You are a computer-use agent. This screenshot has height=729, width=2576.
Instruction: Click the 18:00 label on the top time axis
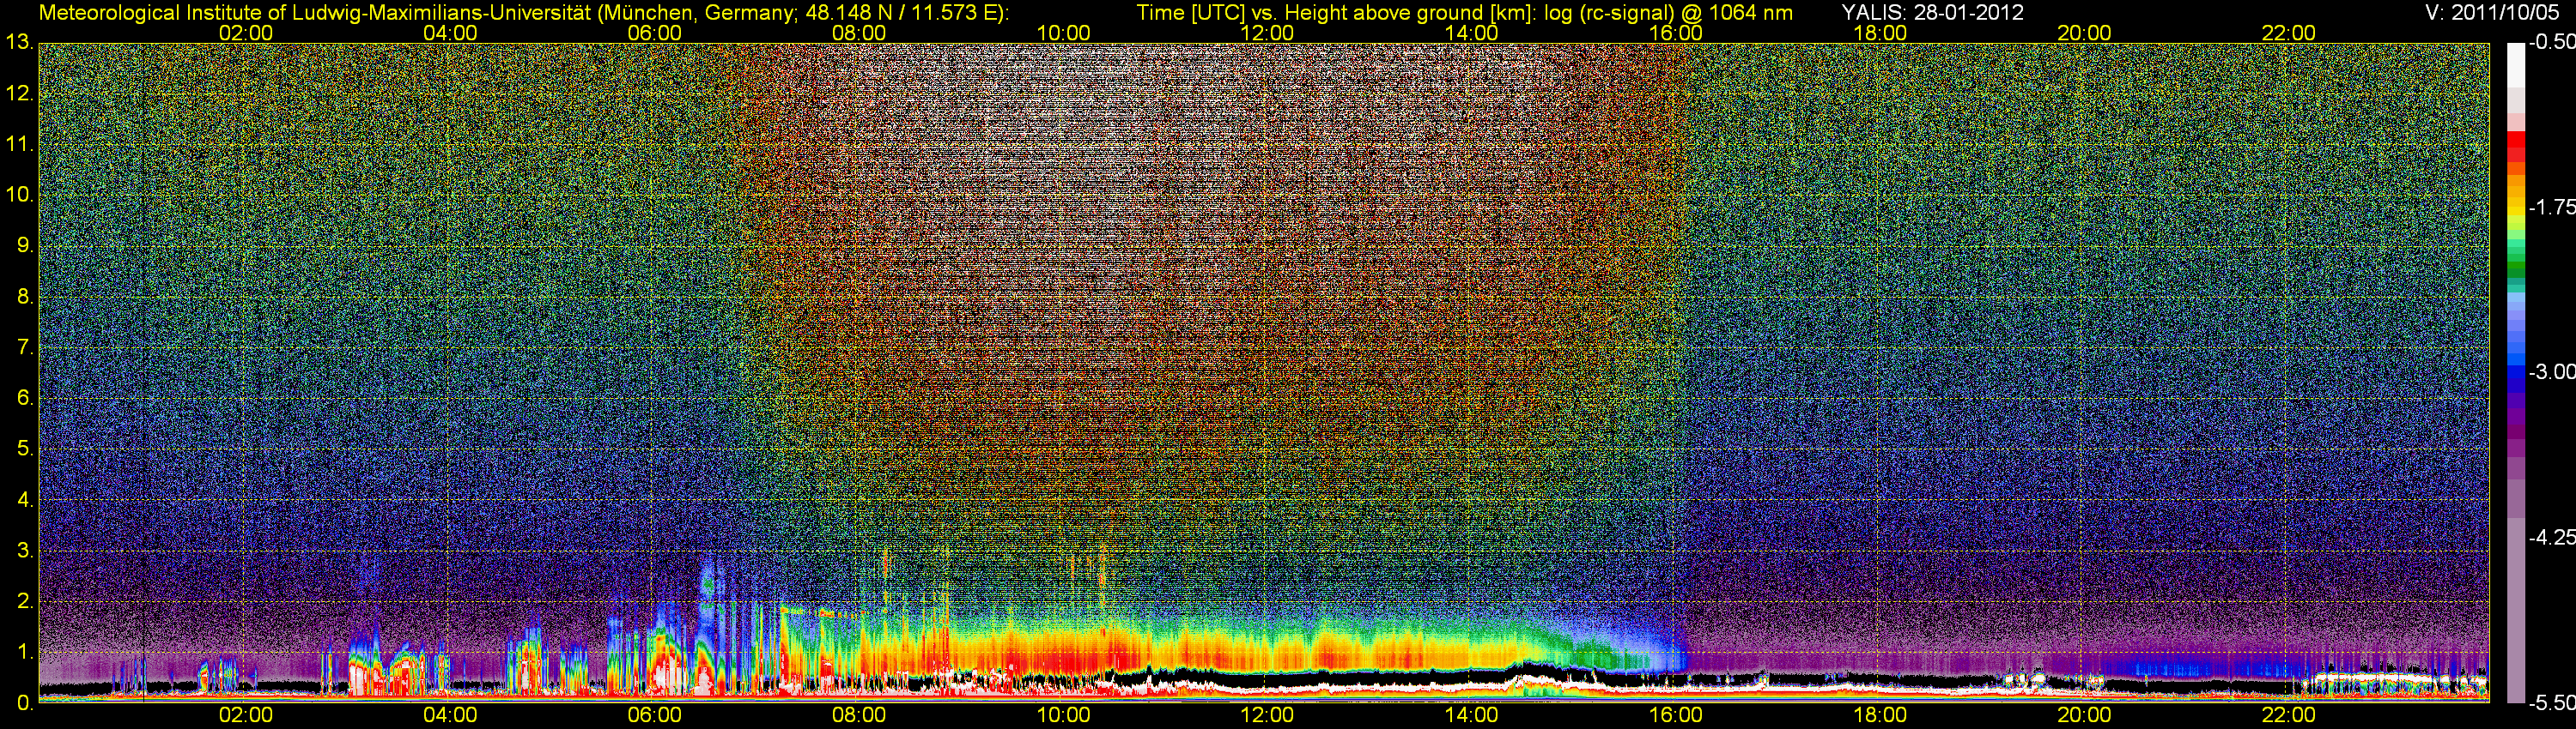pos(1880,33)
